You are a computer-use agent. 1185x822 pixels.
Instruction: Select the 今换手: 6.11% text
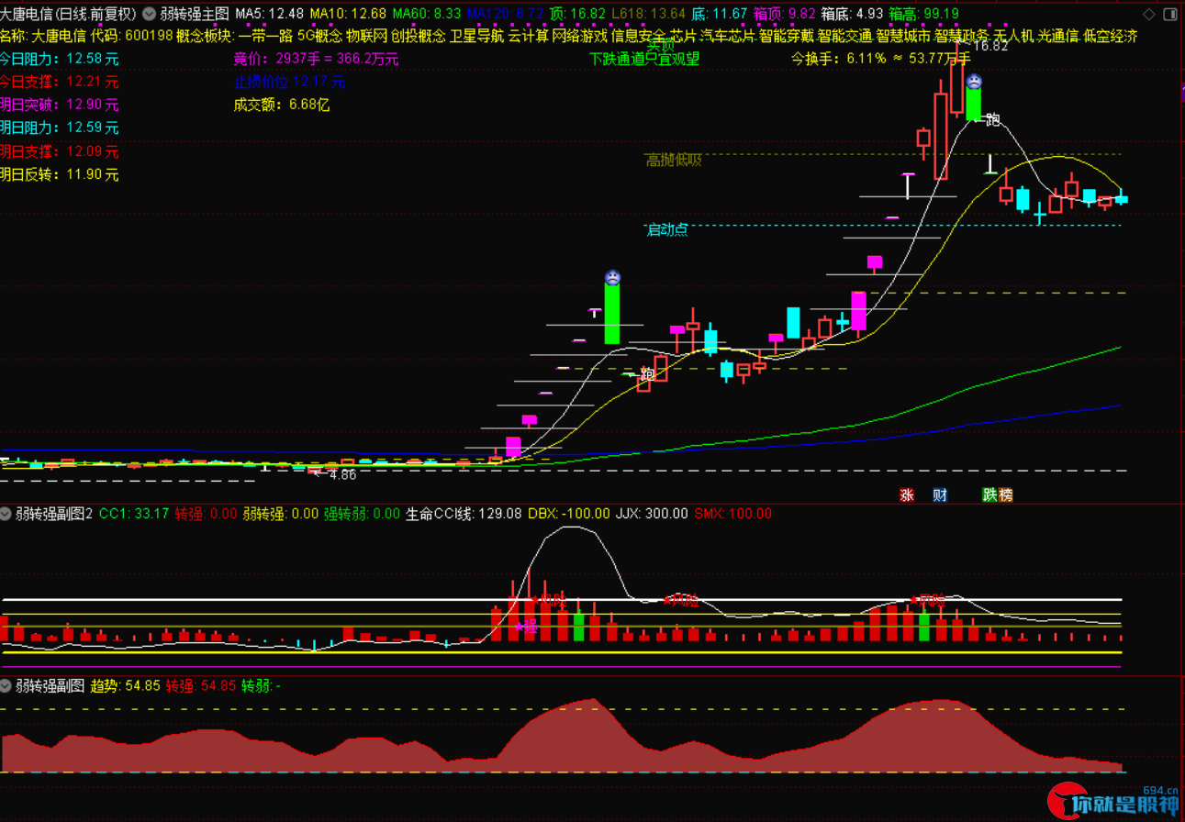(839, 59)
